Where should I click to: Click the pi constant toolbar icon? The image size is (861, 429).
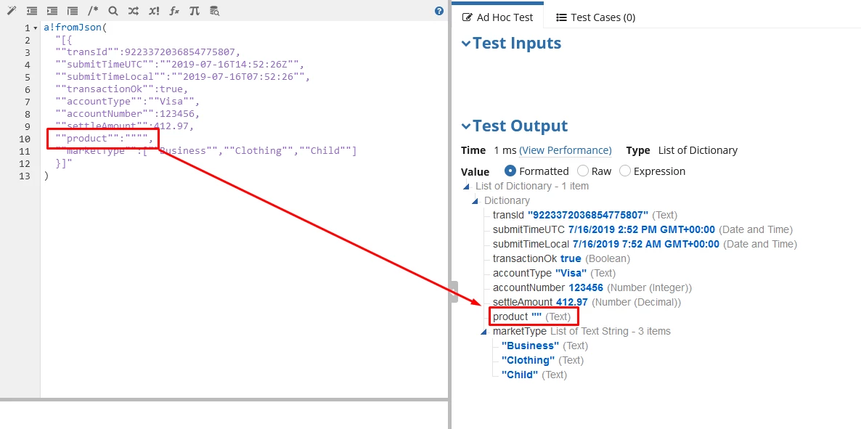pos(195,10)
